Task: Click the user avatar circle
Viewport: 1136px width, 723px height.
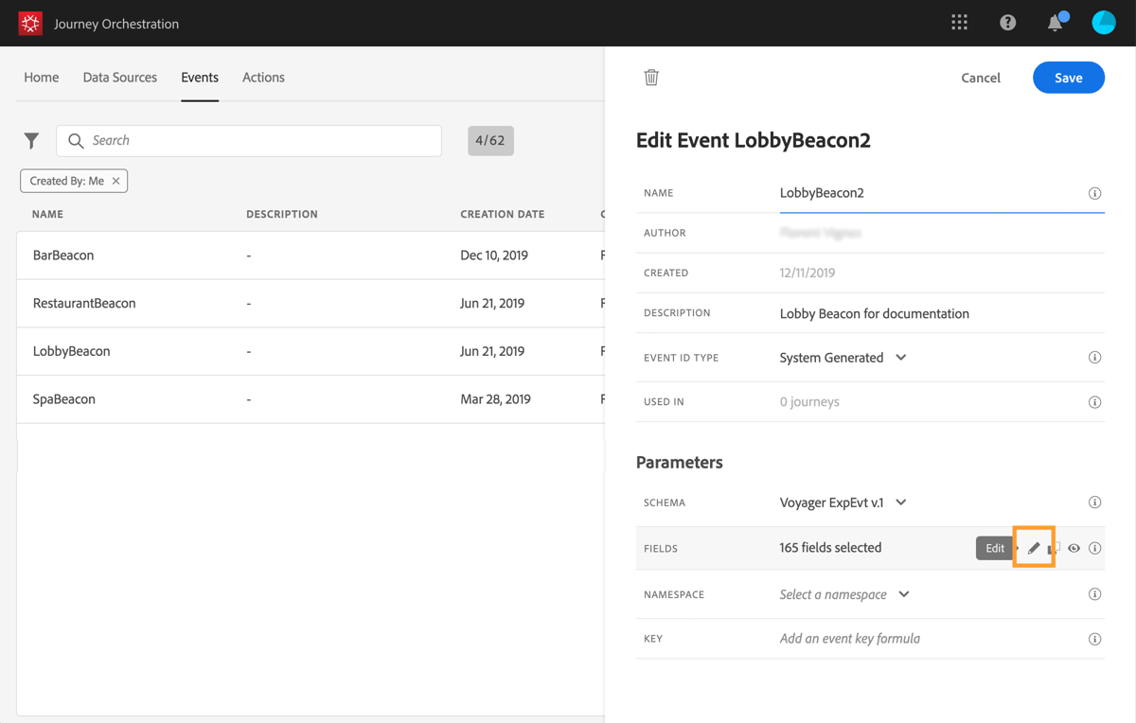Action: click(x=1104, y=22)
